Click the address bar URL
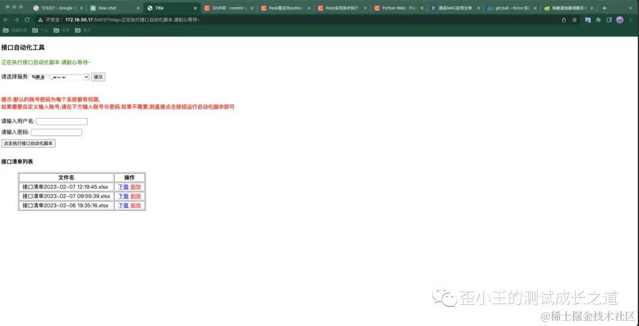639x326 pixels. (133, 19)
